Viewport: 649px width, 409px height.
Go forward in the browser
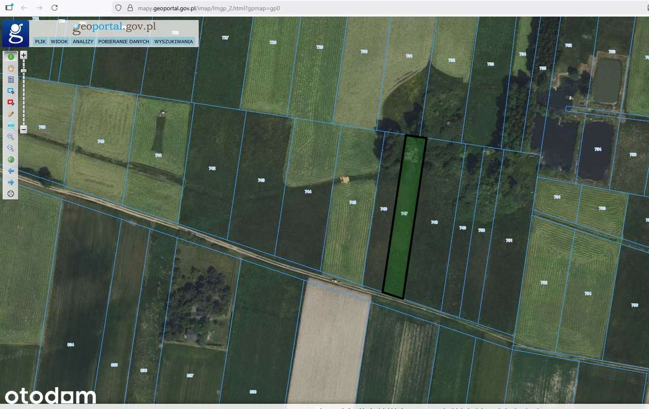[40, 8]
